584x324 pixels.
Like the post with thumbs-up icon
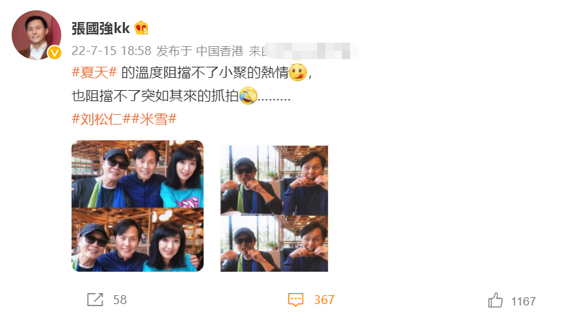coord(495,300)
